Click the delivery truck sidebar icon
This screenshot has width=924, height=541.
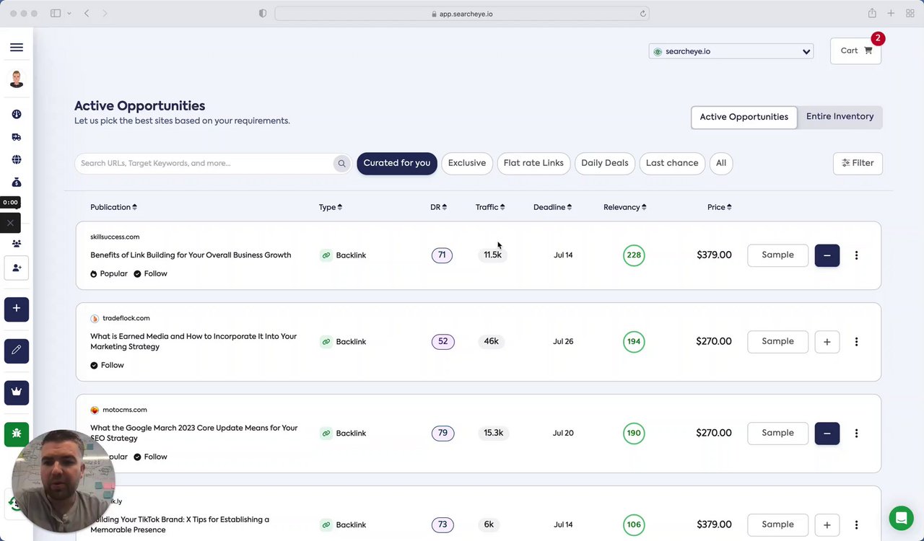(17, 137)
